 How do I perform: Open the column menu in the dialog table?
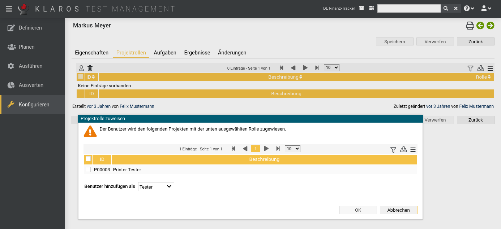(413, 150)
